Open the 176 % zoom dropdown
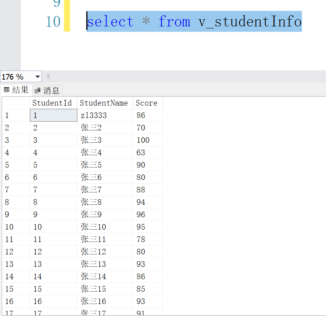 pos(38,77)
